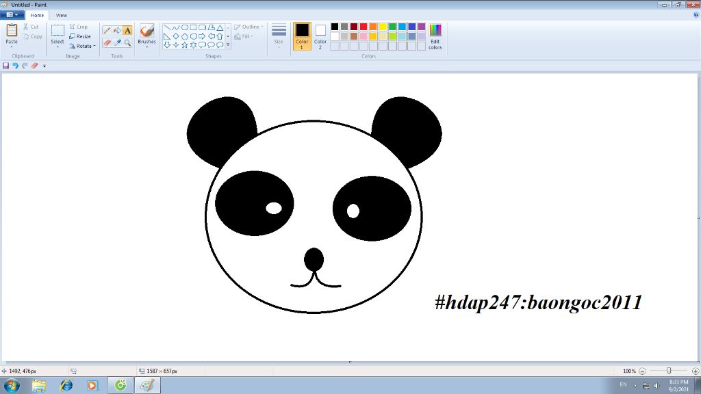Screen dimensions: 701x394
Task: Open Customize Quick Access Toolbar arrow
Action: (x=44, y=66)
